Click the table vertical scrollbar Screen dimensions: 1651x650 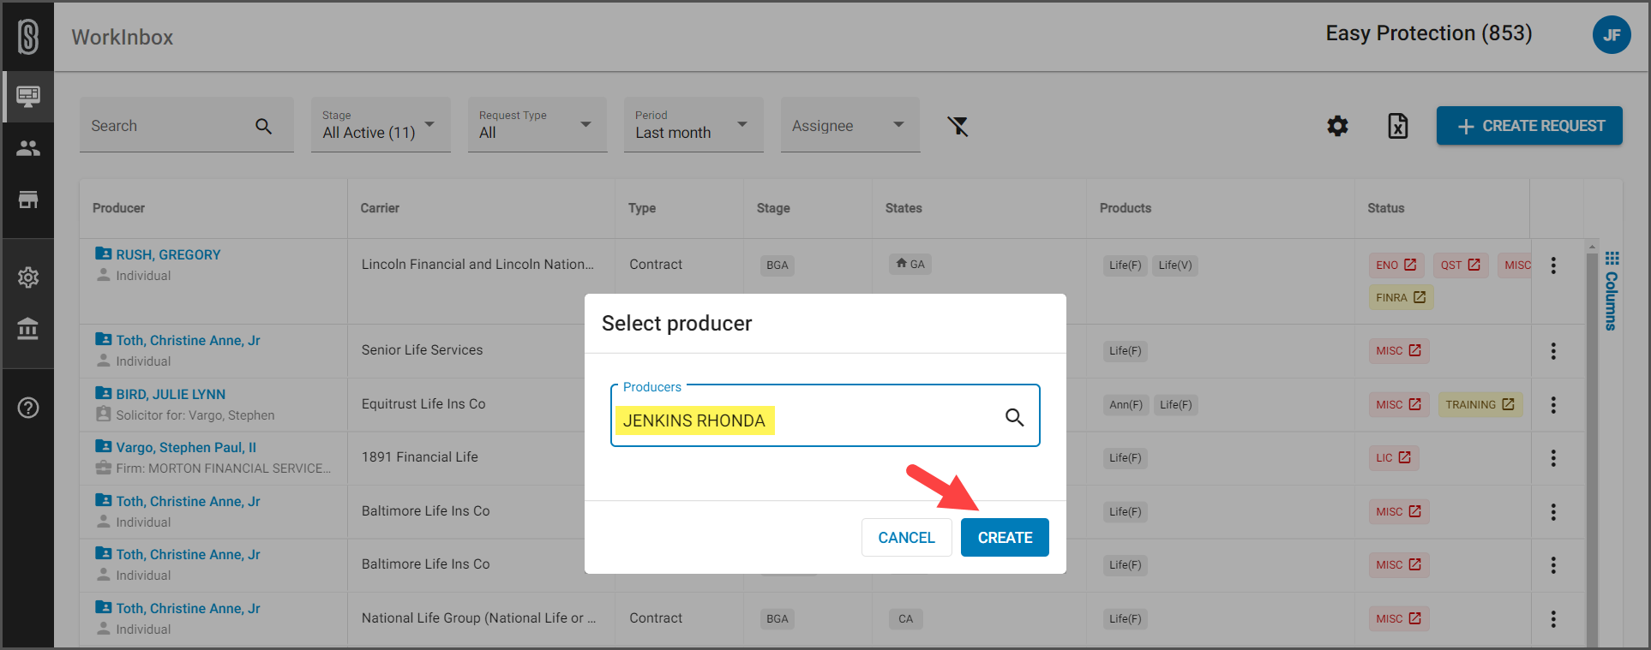pyautogui.click(x=1592, y=445)
